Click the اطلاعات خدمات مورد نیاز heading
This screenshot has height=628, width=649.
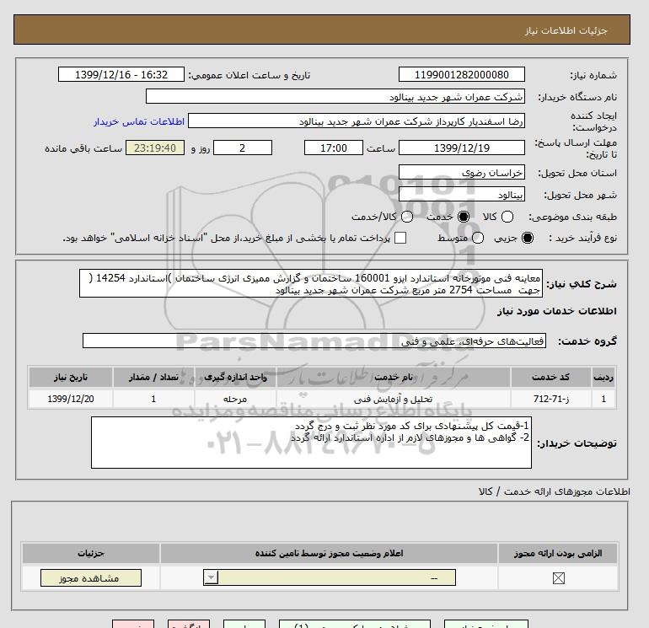pyautogui.click(x=556, y=311)
